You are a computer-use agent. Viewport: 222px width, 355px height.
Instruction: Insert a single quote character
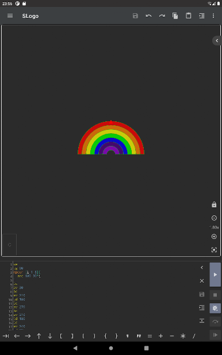tap(128, 336)
